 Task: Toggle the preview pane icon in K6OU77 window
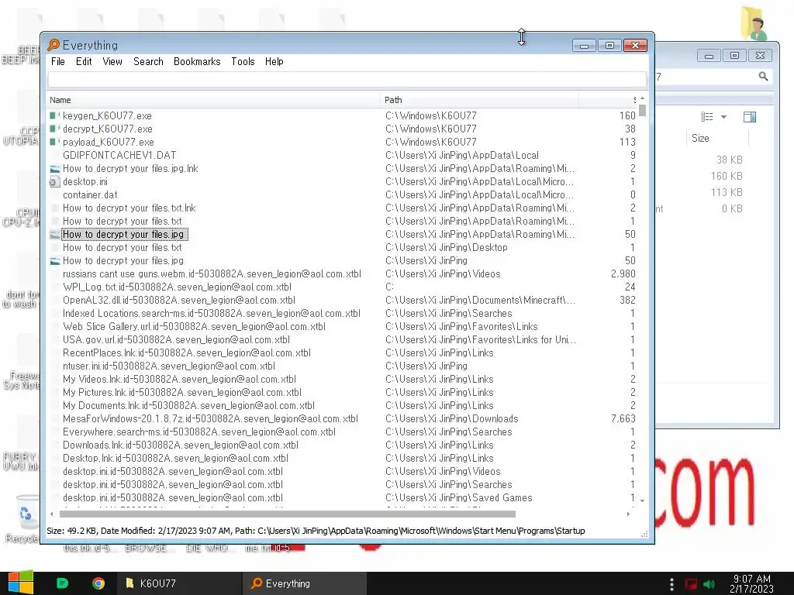pyautogui.click(x=750, y=117)
